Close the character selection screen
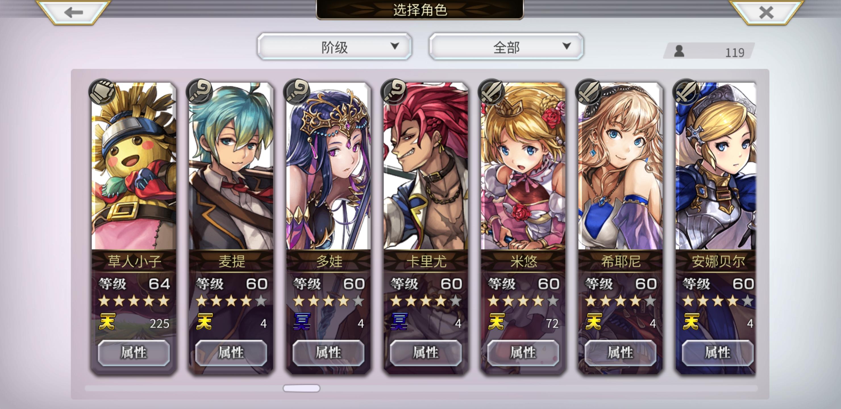This screenshot has height=409, width=841. click(x=766, y=12)
